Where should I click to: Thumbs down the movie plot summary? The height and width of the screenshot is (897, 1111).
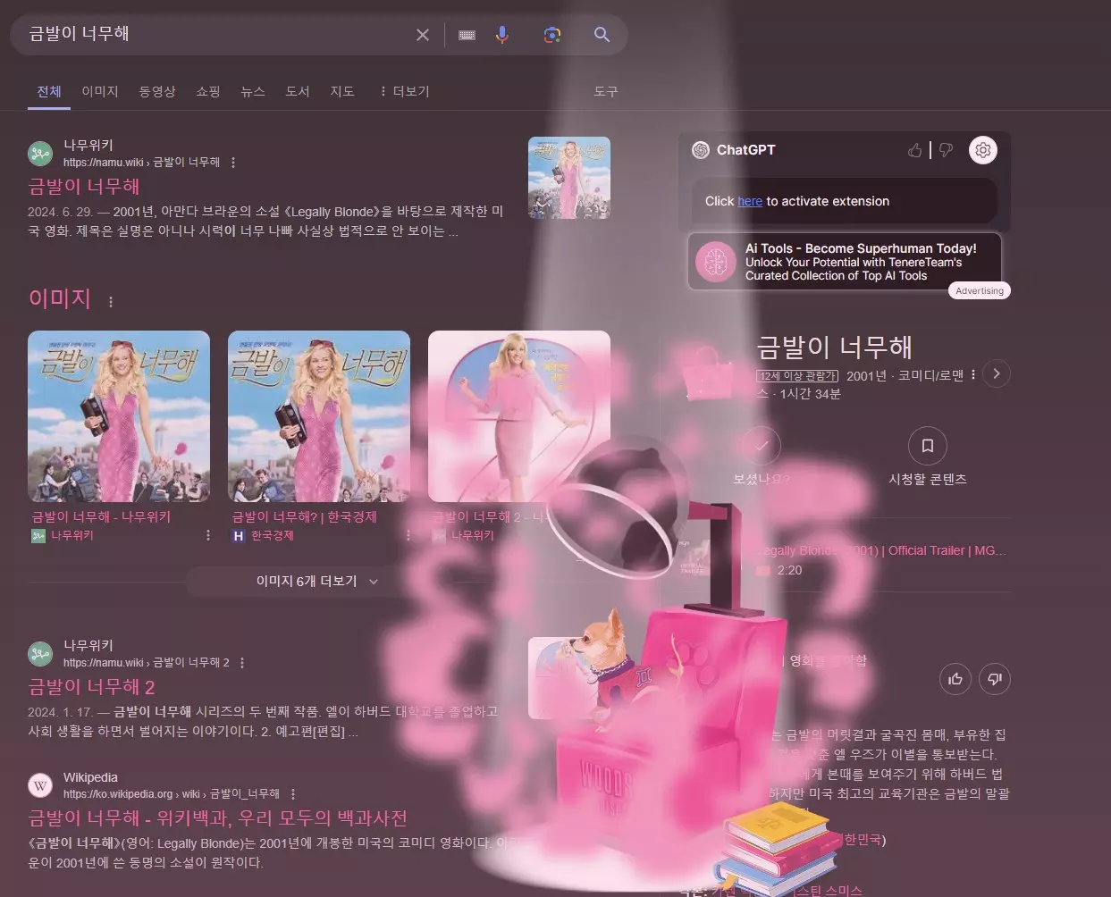click(x=994, y=679)
